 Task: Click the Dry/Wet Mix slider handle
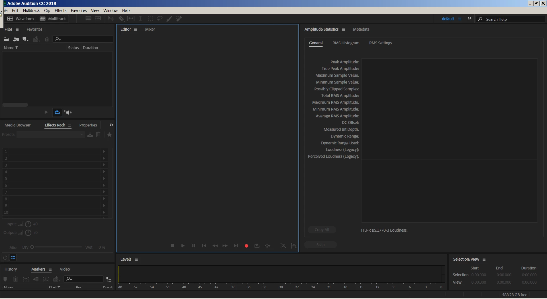point(32,247)
